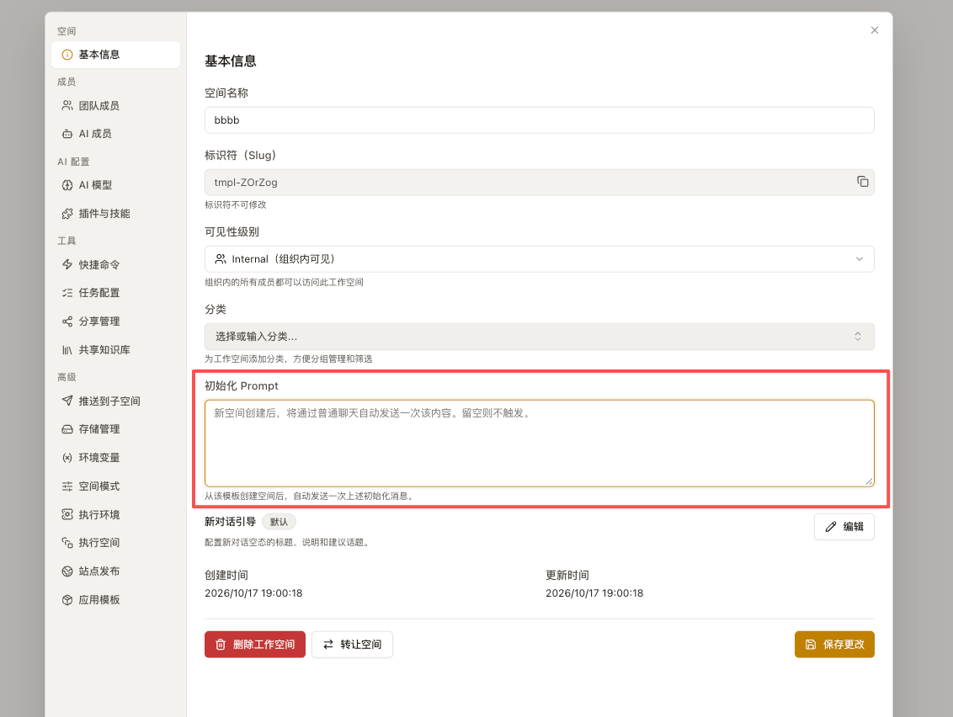This screenshot has width=953, height=717.
Task: Expand the 分类 category combo box
Action: 539,337
